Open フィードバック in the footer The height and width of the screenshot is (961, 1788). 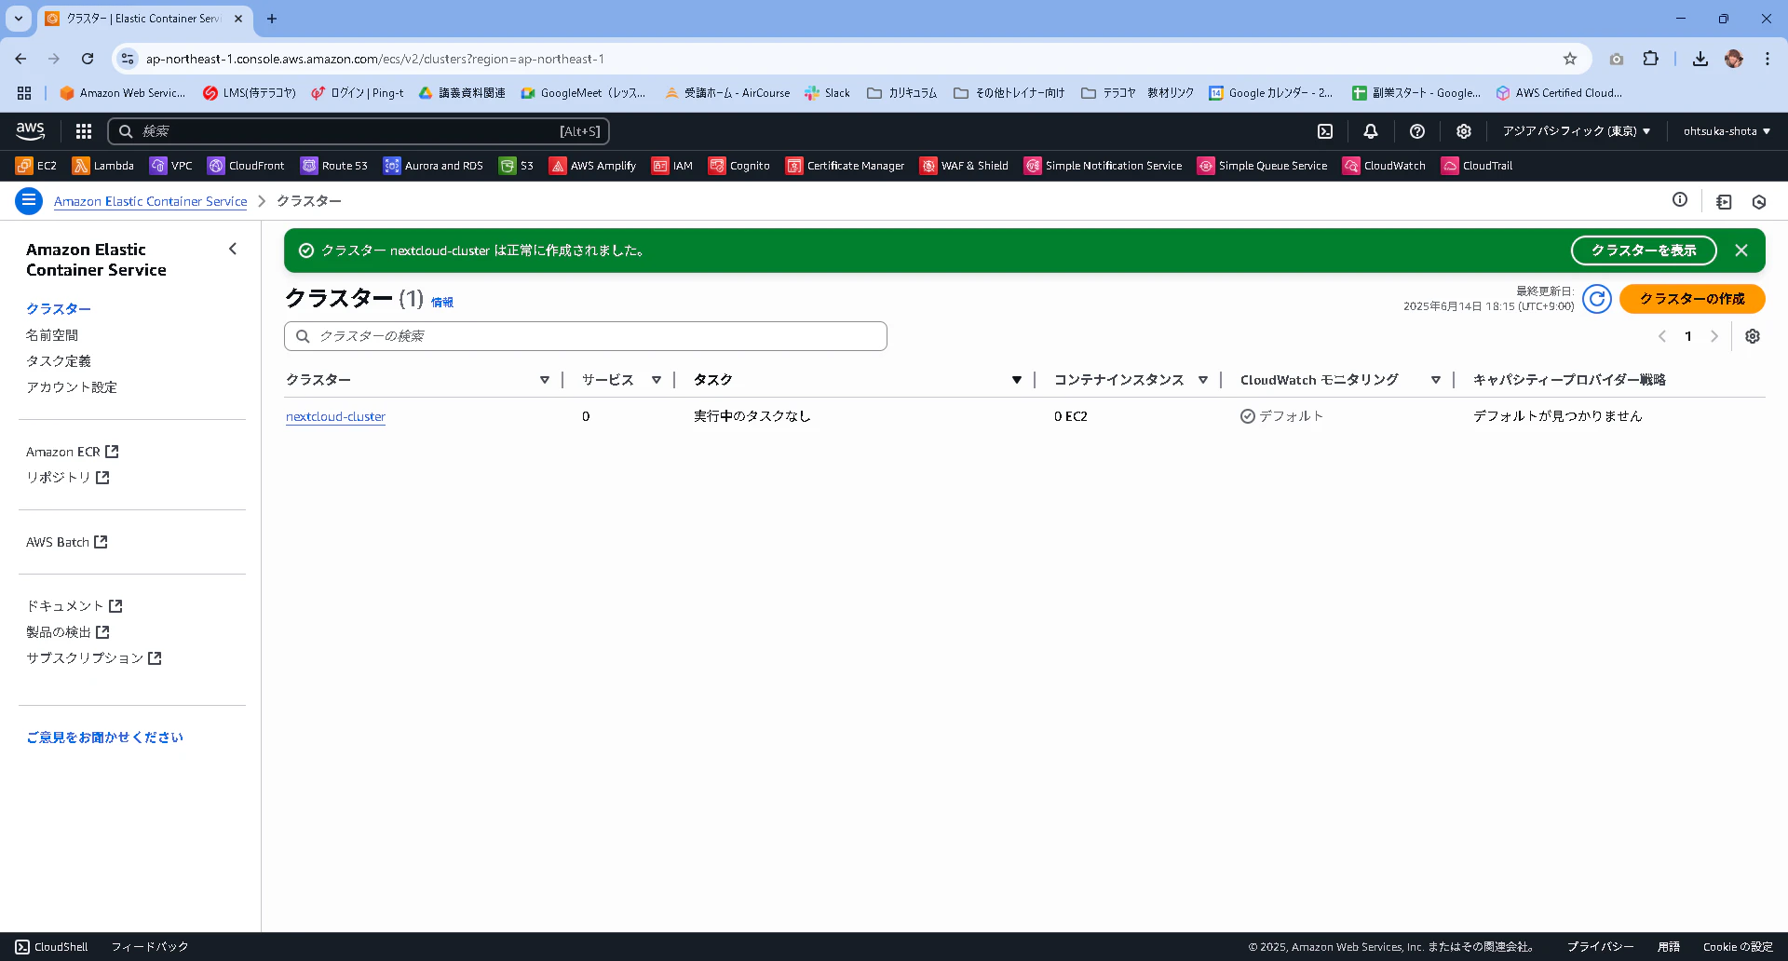(x=150, y=947)
